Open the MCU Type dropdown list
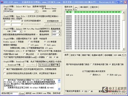This screenshot has width=128, height=96. click(36, 11)
